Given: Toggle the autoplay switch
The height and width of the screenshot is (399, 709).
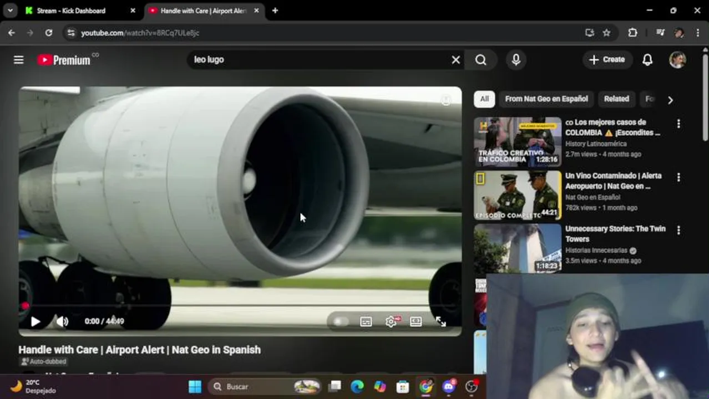Looking at the screenshot, I should [340, 321].
